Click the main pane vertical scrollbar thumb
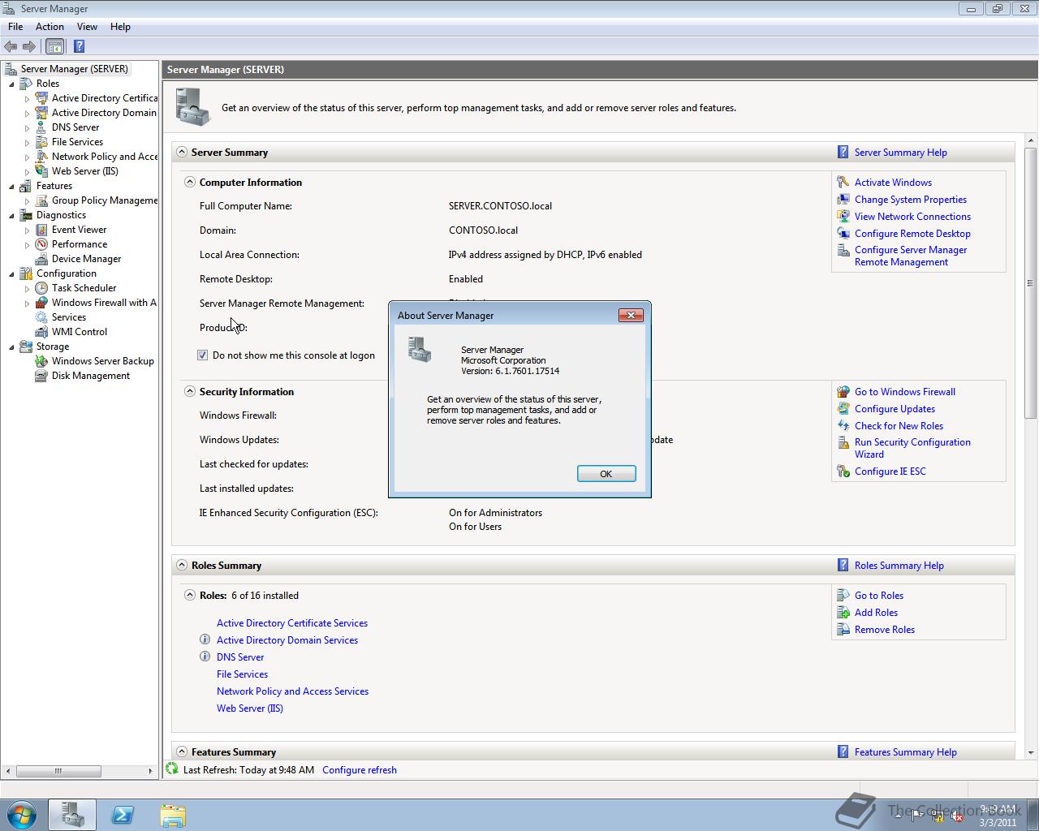The height and width of the screenshot is (831, 1039). click(x=1030, y=282)
